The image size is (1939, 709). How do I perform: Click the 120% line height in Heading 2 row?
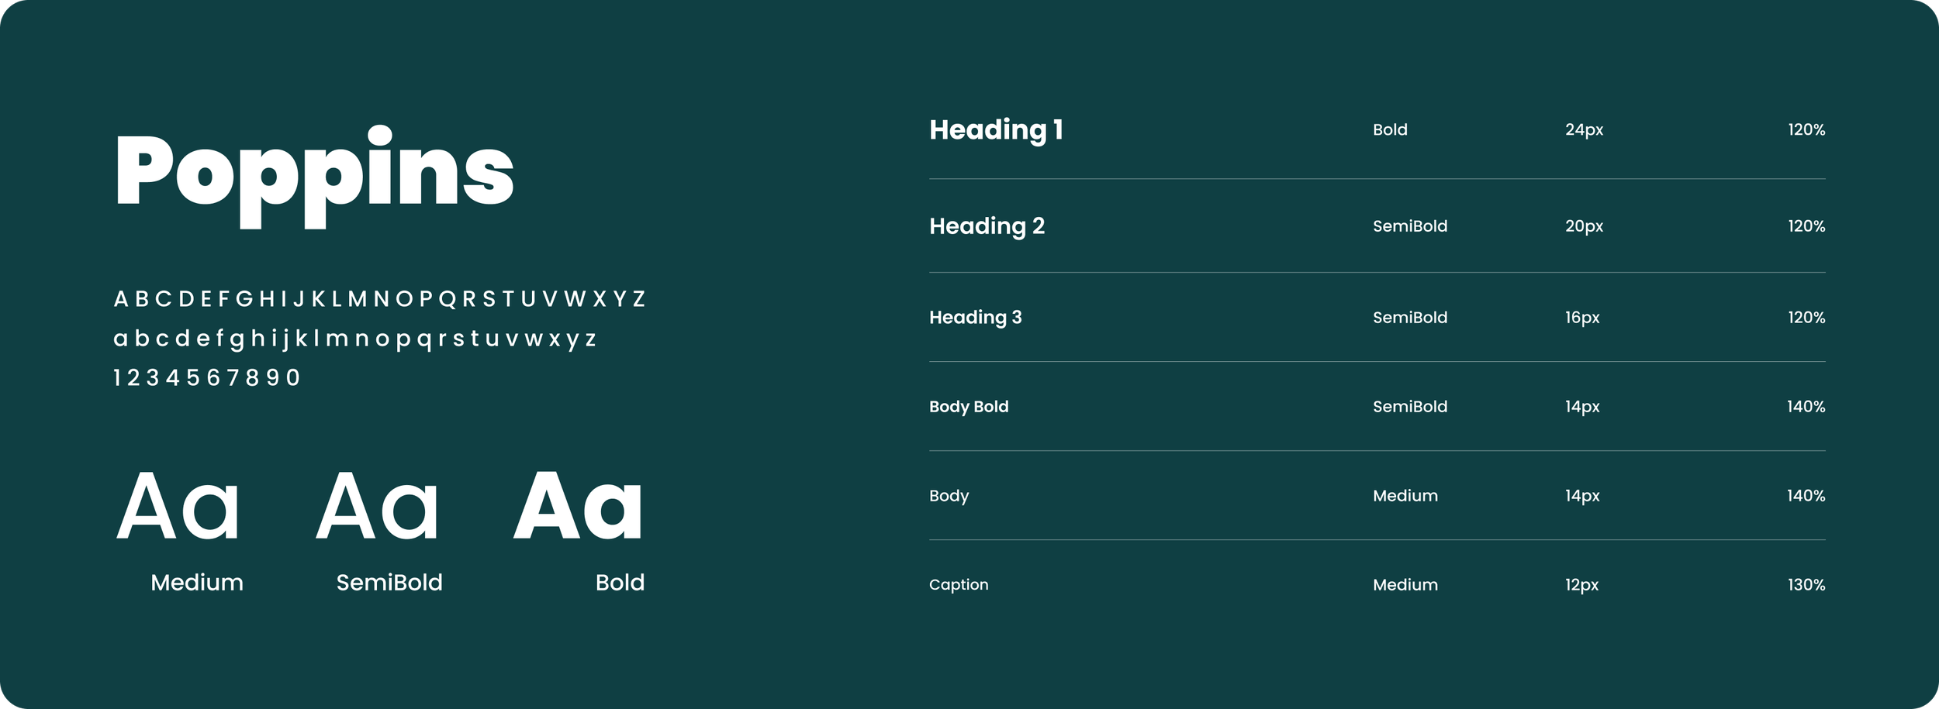[1806, 226]
